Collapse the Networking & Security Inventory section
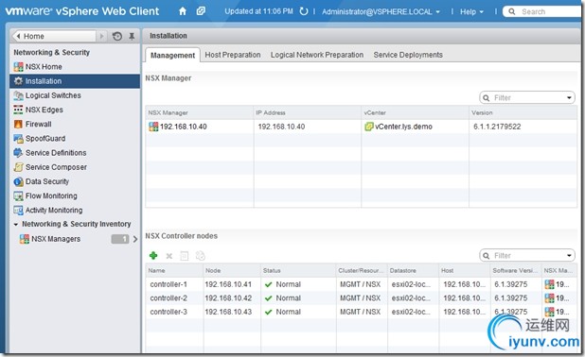585x357 pixels. click(16, 224)
